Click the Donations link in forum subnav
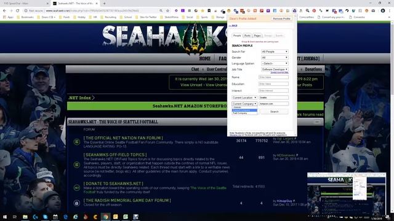The height and width of the screenshot is (221, 394). (313, 69)
